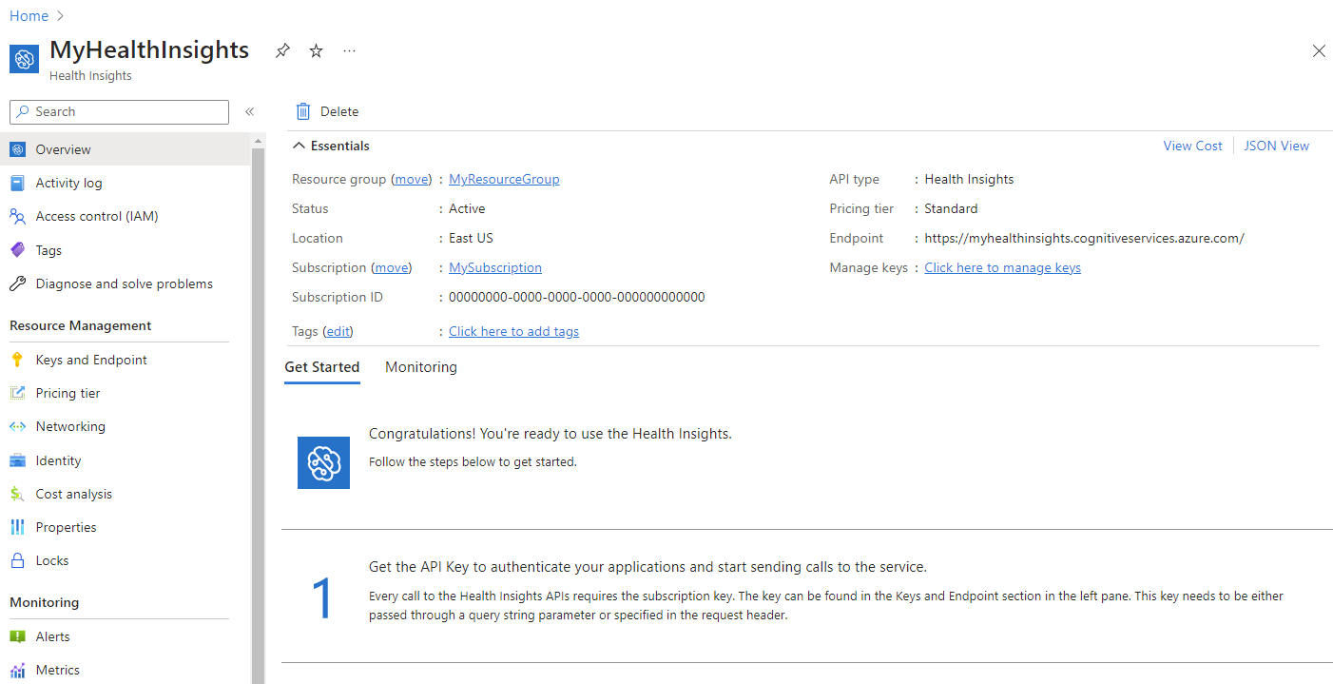Click the Metrics chart icon

(17, 670)
